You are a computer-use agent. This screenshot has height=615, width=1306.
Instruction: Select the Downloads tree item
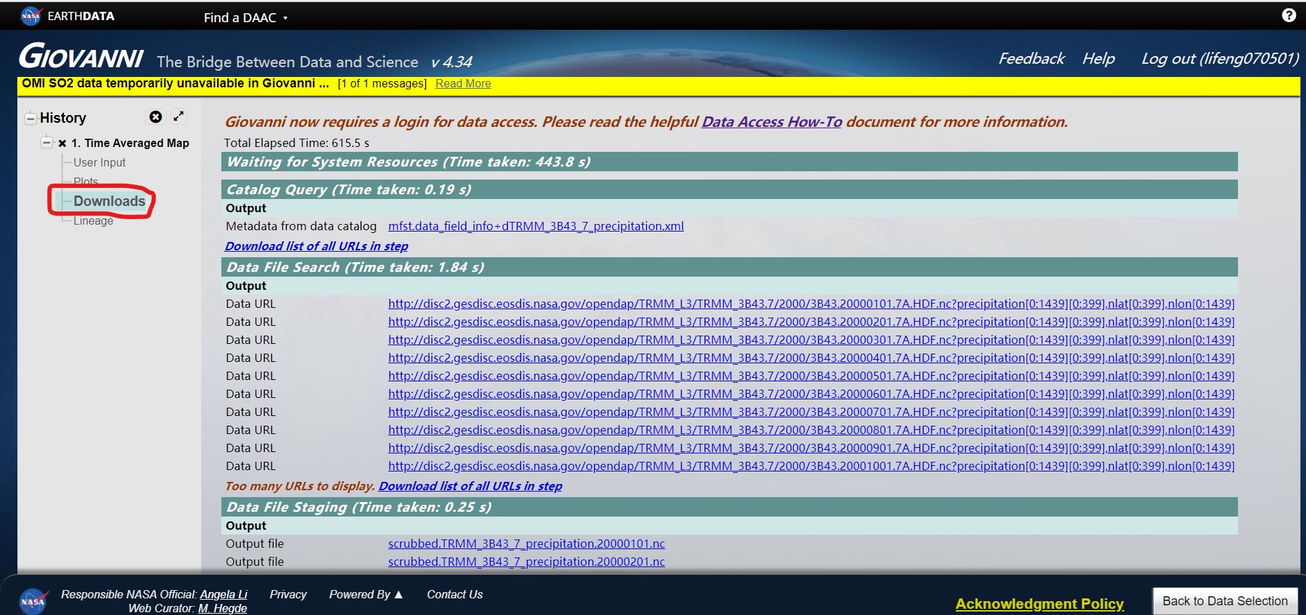pyautogui.click(x=109, y=201)
